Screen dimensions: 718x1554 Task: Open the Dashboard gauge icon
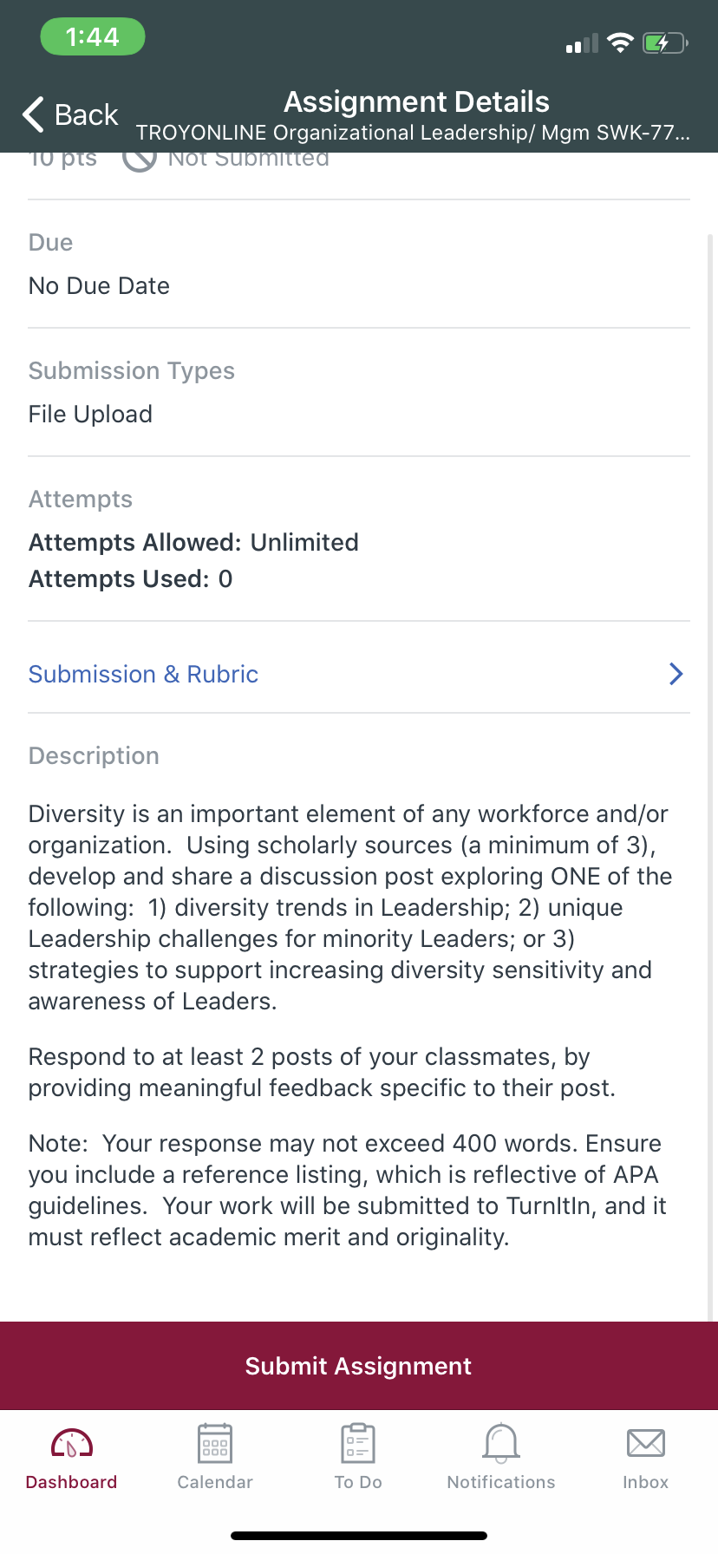[72, 1444]
